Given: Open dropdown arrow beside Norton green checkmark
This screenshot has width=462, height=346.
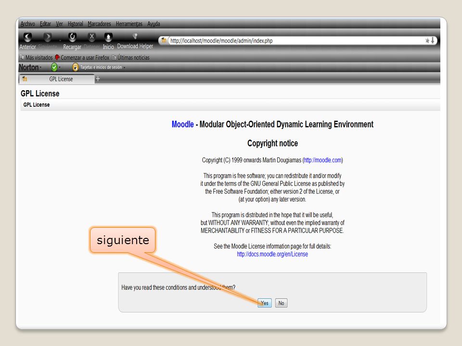Looking at the screenshot, I should tap(60, 67).
